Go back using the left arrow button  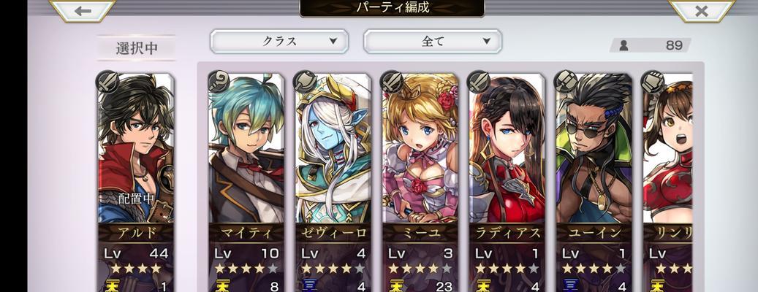(x=83, y=11)
